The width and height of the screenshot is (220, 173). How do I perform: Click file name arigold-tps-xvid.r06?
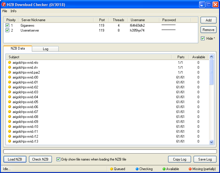pyautogui.click(x=25, y=107)
